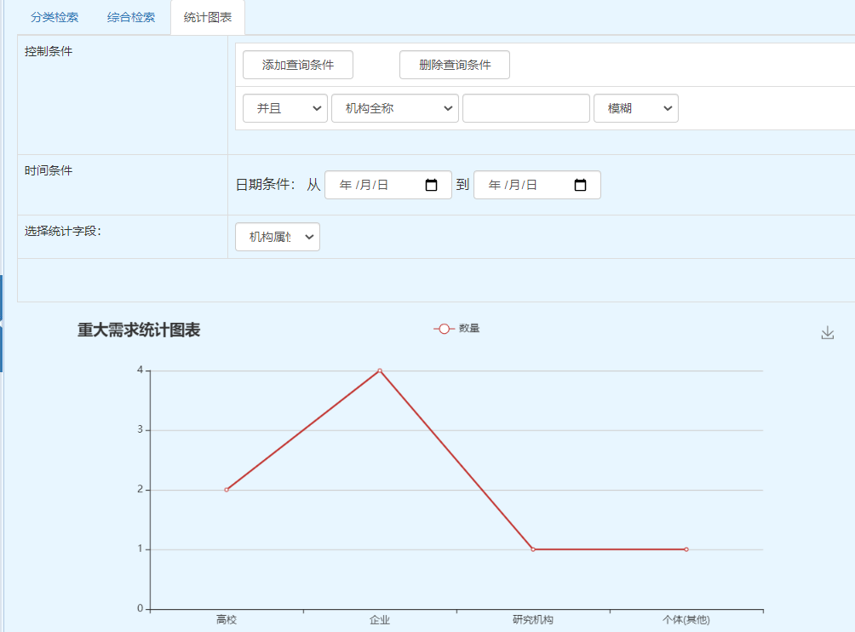Open the end date calendar picker

coord(580,185)
